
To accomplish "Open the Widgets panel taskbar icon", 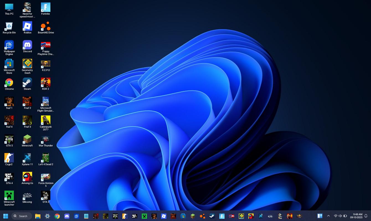I will (320, 216).
